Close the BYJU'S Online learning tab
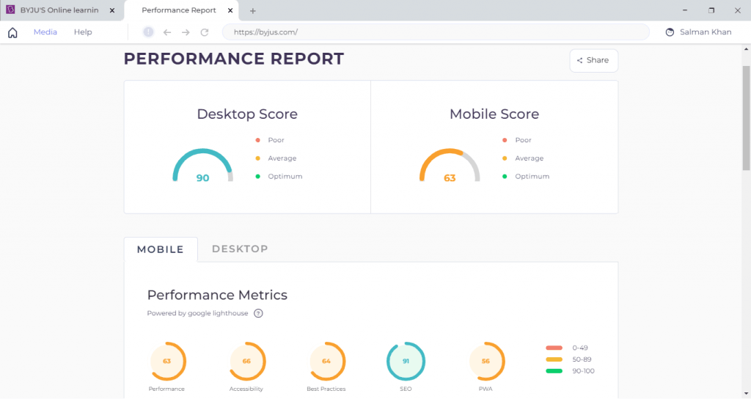Image resolution: width=751 pixels, height=399 pixels. [x=112, y=11]
